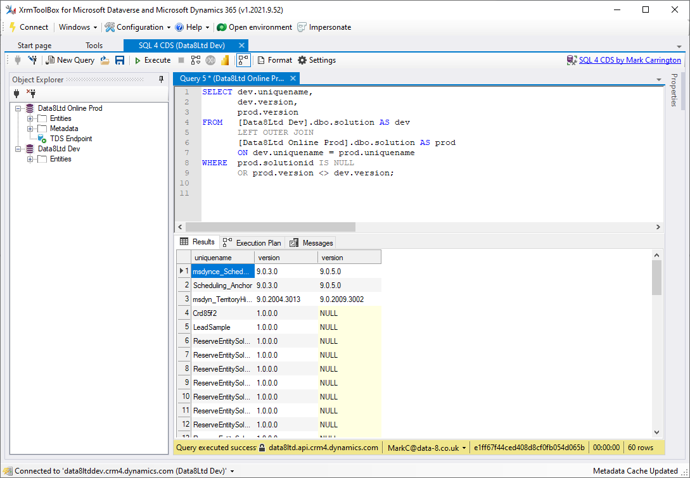Open a saved query file
690x478 pixels.
coord(105,60)
